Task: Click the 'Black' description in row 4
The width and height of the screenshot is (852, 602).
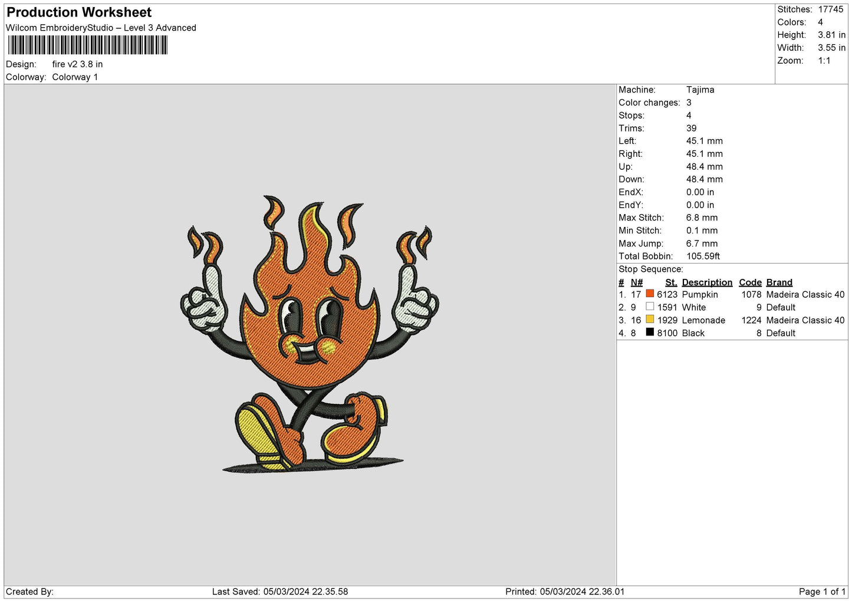Action: point(693,333)
